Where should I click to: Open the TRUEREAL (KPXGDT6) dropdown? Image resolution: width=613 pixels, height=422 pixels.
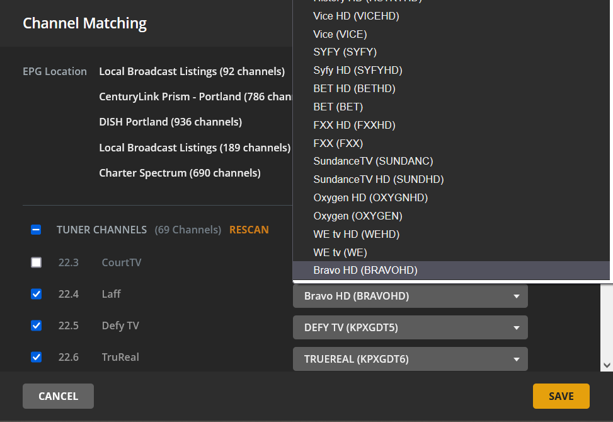410,359
